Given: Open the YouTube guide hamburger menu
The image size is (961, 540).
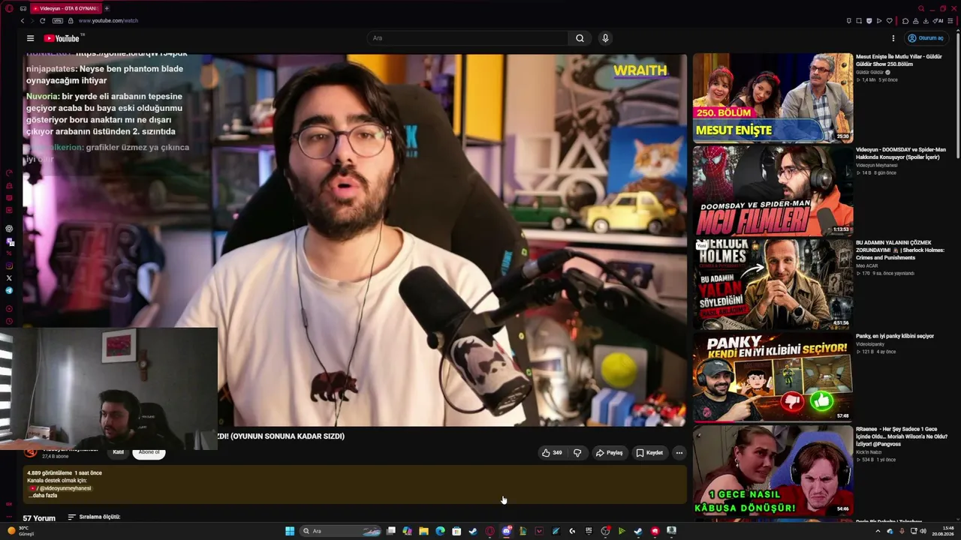Looking at the screenshot, I should pos(30,38).
